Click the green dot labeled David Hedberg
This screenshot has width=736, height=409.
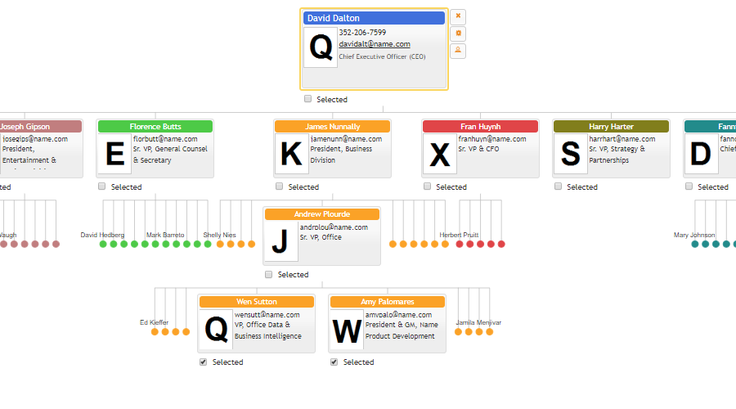pyautogui.click(x=103, y=245)
